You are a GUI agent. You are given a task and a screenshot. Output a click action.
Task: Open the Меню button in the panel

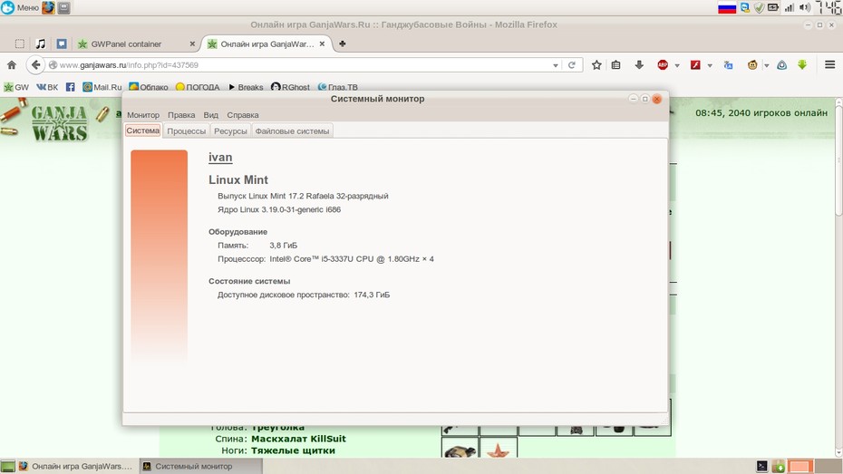(21, 7)
